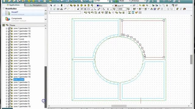
Task: Click the brown Layer 01 swatch
Action: coord(116,6)
